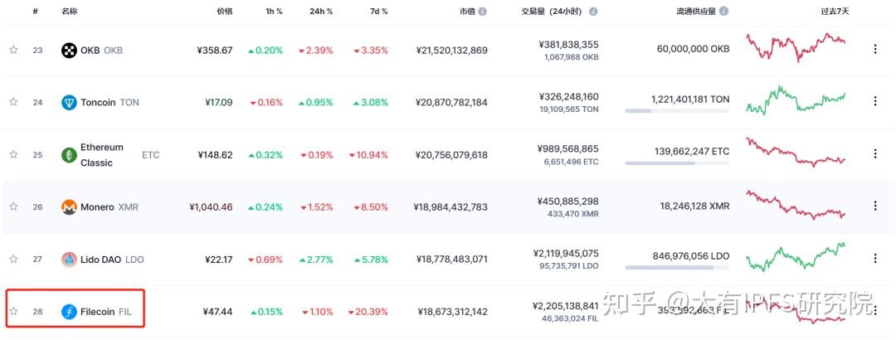Expand the three-dot menu for Lido DAO
The height and width of the screenshot is (340, 896).
(x=874, y=259)
